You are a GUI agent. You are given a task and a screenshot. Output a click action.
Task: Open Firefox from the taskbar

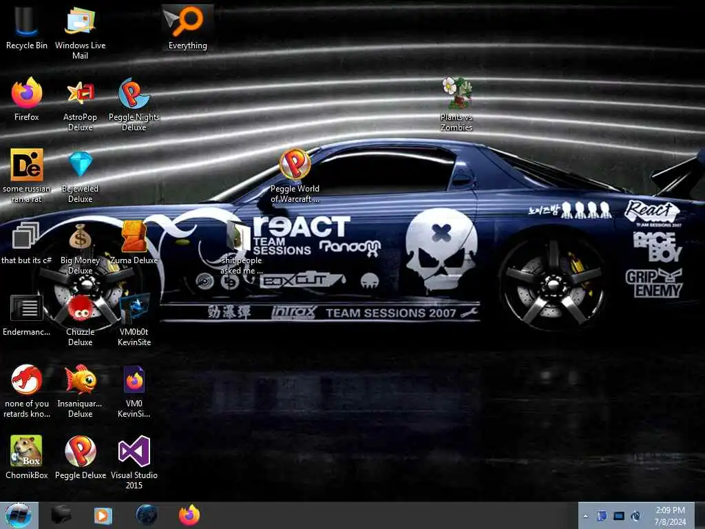click(x=189, y=515)
